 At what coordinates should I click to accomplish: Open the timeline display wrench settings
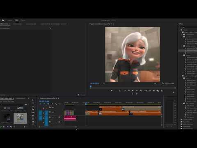56,104
